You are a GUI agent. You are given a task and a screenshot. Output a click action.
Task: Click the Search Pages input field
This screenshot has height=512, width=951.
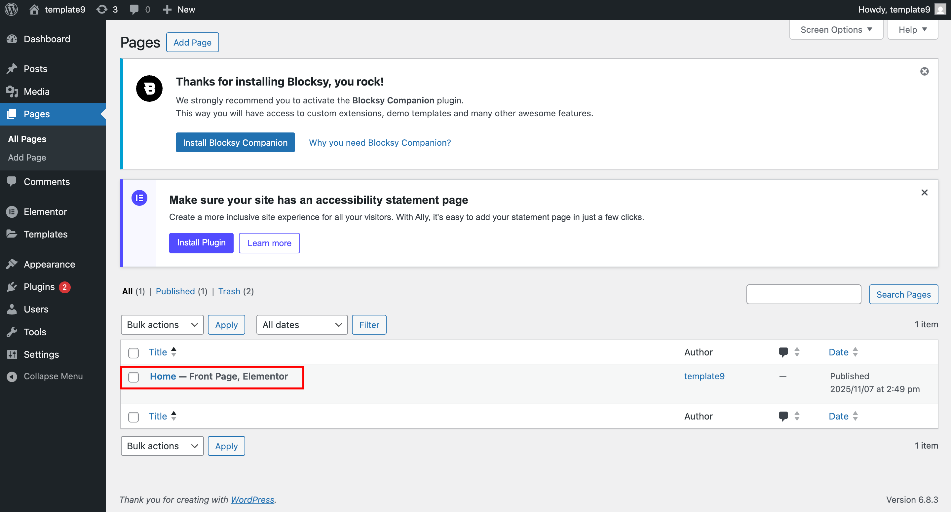[803, 294]
